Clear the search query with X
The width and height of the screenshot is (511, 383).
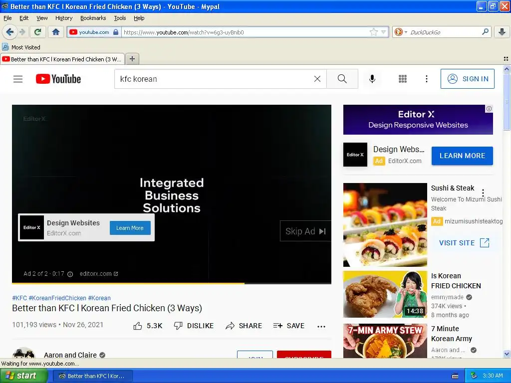317,79
